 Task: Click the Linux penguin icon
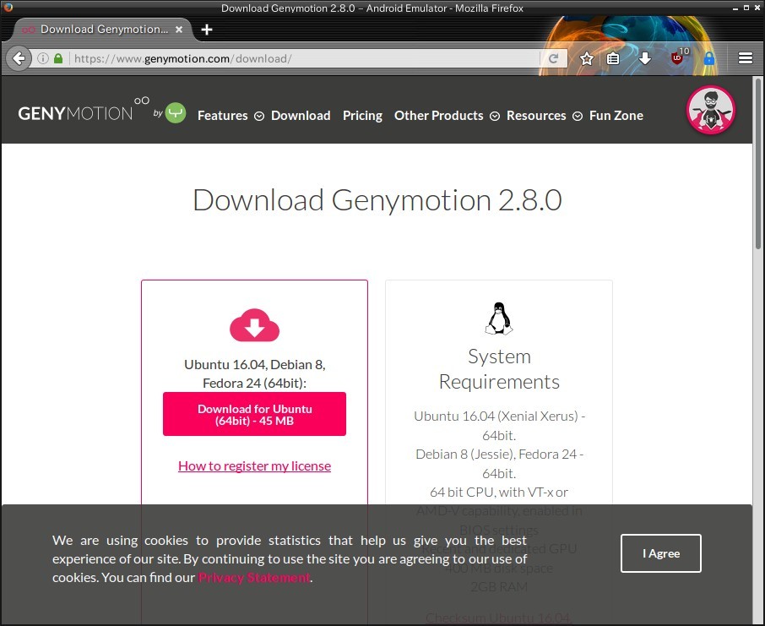(499, 318)
